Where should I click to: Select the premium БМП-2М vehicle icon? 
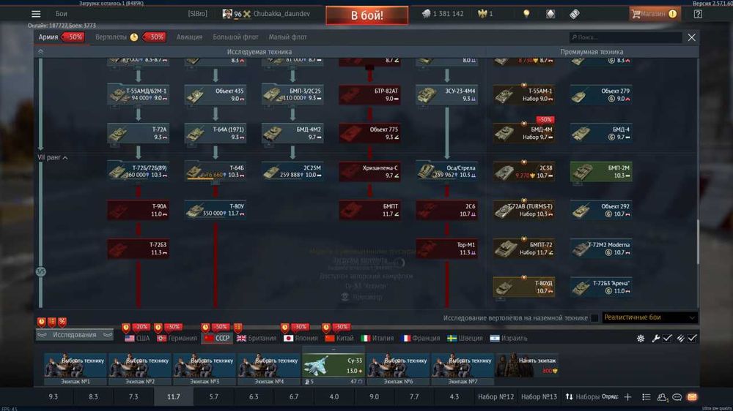582,172
